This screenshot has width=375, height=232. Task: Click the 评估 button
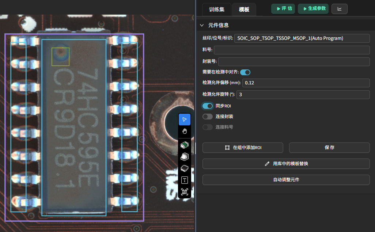pyautogui.click(x=283, y=9)
